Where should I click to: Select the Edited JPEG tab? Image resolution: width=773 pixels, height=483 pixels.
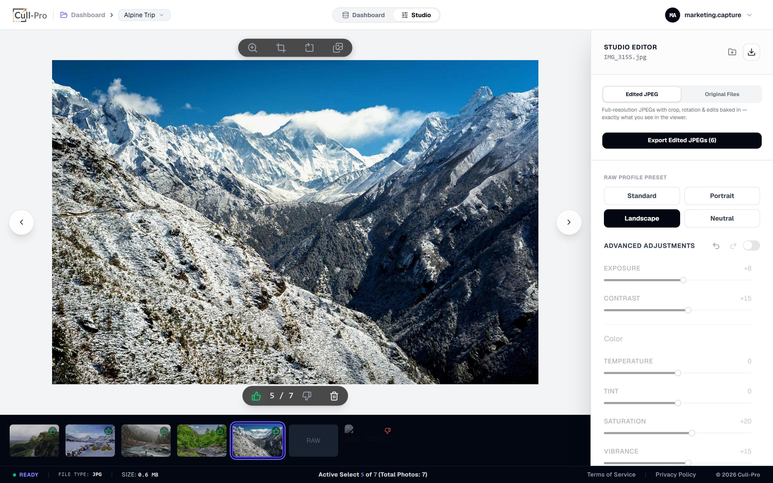(x=642, y=94)
